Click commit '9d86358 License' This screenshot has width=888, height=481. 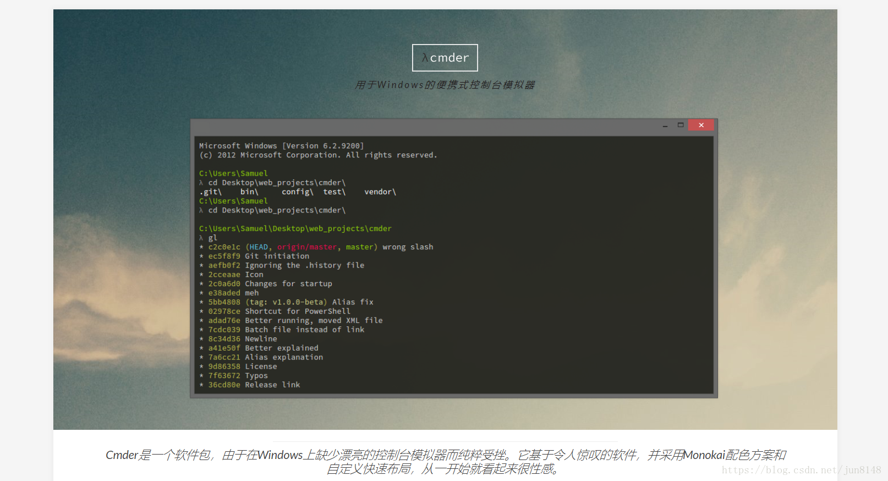click(238, 367)
